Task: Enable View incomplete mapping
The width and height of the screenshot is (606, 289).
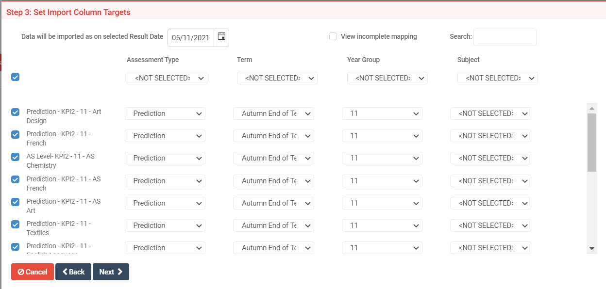Action: click(x=333, y=36)
